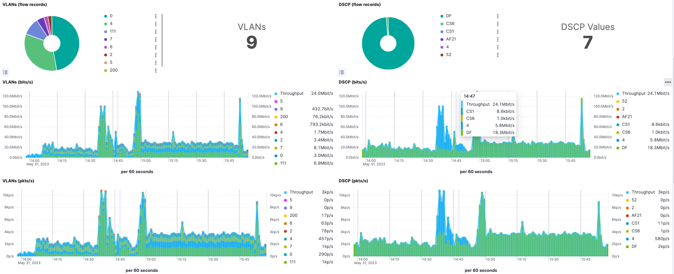Screen dimensions: 674x274
Task: Open options for VLAN 6 in pie legend
Action: coord(156,47)
